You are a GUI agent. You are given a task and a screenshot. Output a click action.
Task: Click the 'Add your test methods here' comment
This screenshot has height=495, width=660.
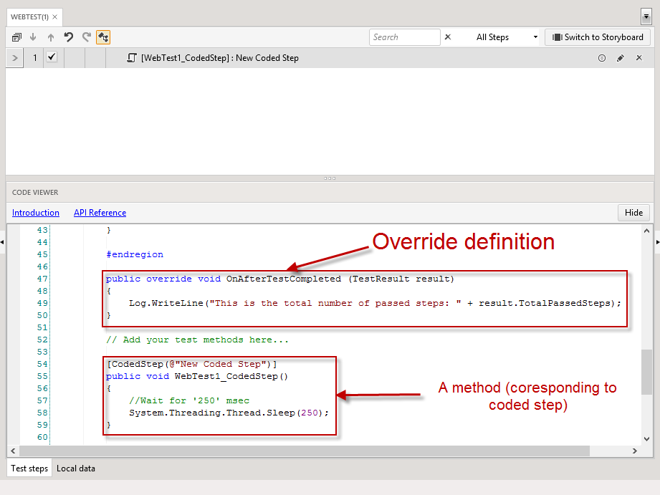tap(197, 340)
